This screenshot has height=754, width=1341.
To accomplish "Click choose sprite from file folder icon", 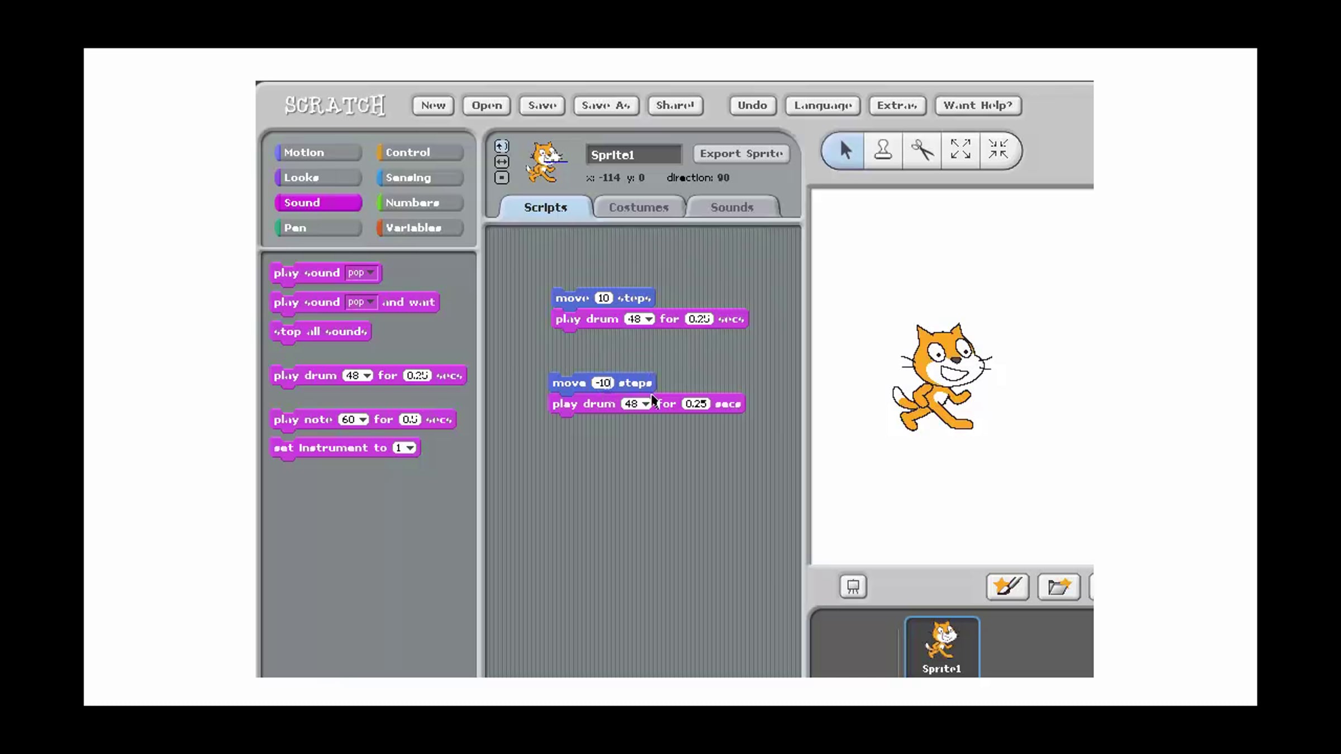I will [1058, 586].
